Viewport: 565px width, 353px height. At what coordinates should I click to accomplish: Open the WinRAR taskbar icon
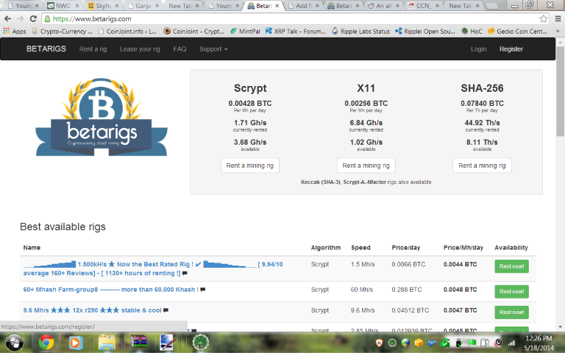pyautogui.click(x=138, y=341)
